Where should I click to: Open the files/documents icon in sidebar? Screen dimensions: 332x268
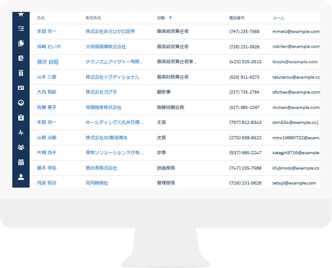pyautogui.click(x=21, y=43)
